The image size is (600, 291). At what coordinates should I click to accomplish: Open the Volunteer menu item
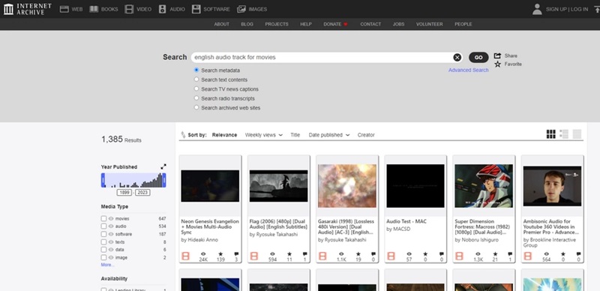click(x=429, y=24)
